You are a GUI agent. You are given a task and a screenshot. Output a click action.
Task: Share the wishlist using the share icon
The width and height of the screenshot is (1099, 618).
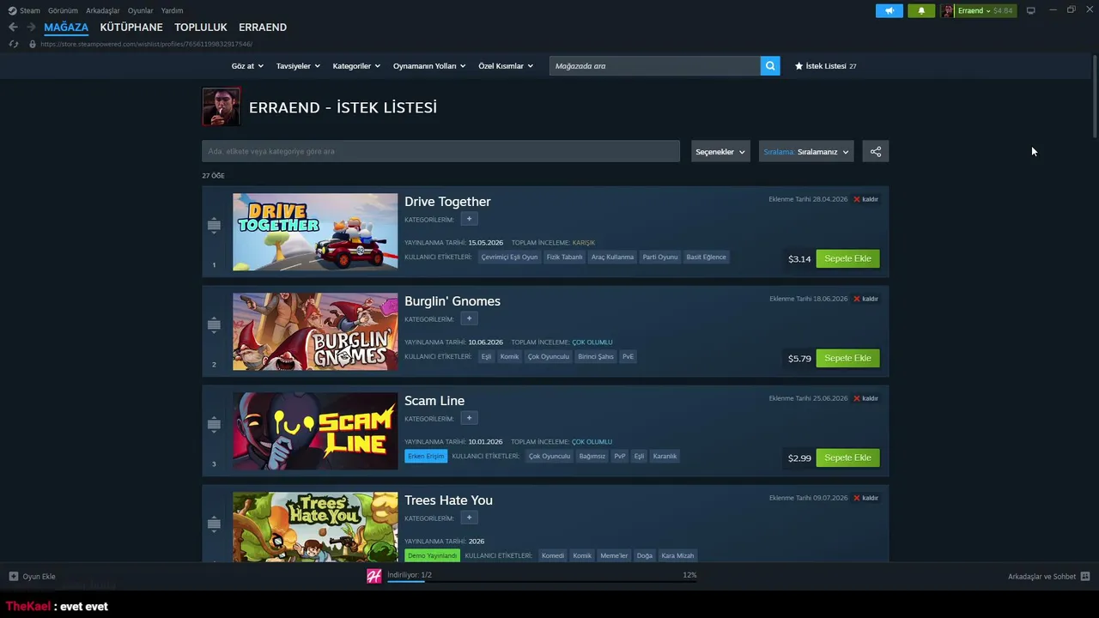point(876,152)
